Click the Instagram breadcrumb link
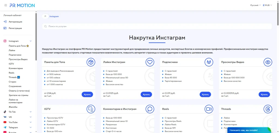Screen dimensions: 279x133 [x=54, y=16]
